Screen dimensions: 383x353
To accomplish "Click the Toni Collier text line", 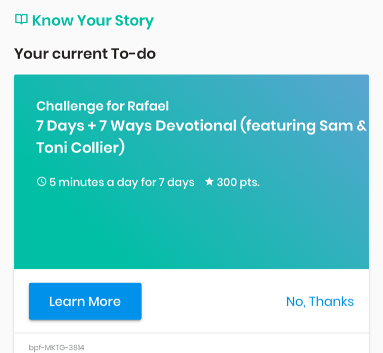I will 80,148.
